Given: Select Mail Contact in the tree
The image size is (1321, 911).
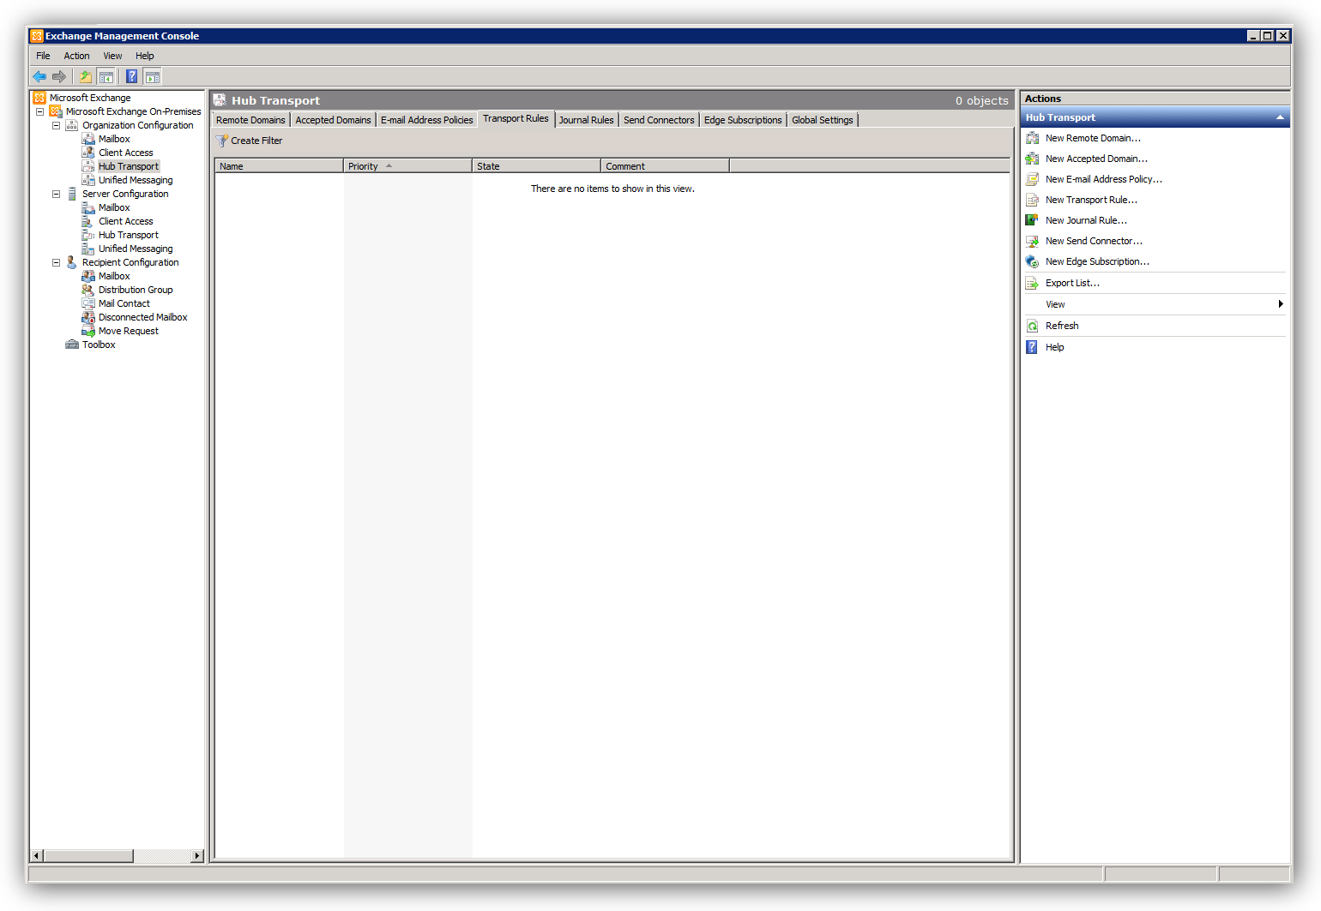Looking at the screenshot, I should pos(124,303).
